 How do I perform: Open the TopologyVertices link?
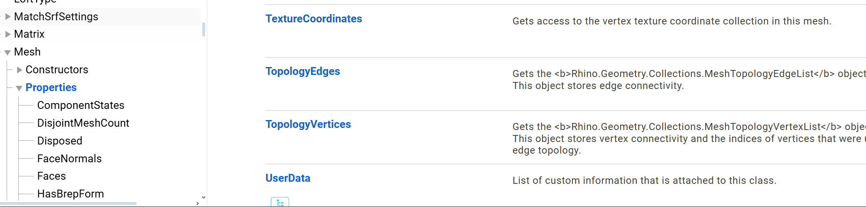pyautogui.click(x=308, y=124)
